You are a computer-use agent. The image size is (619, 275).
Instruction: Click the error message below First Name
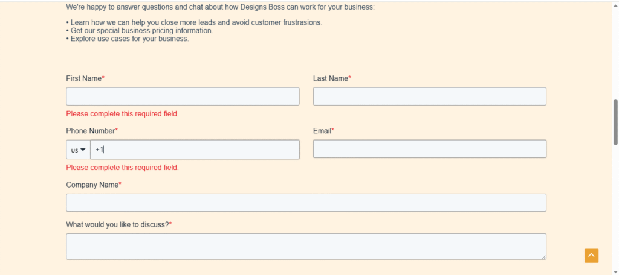(122, 114)
